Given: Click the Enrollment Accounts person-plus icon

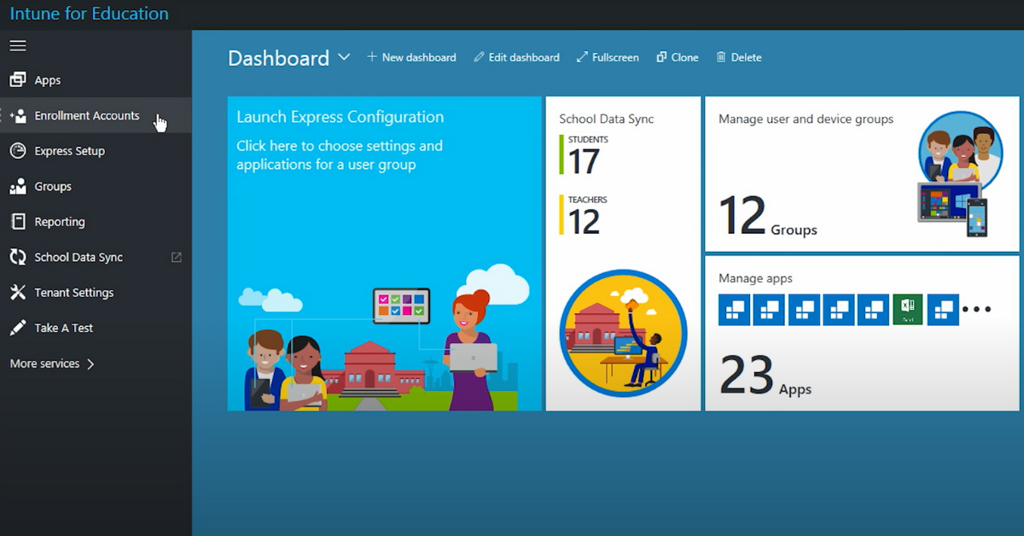Looking at the screenshot, I should [18, 116].
